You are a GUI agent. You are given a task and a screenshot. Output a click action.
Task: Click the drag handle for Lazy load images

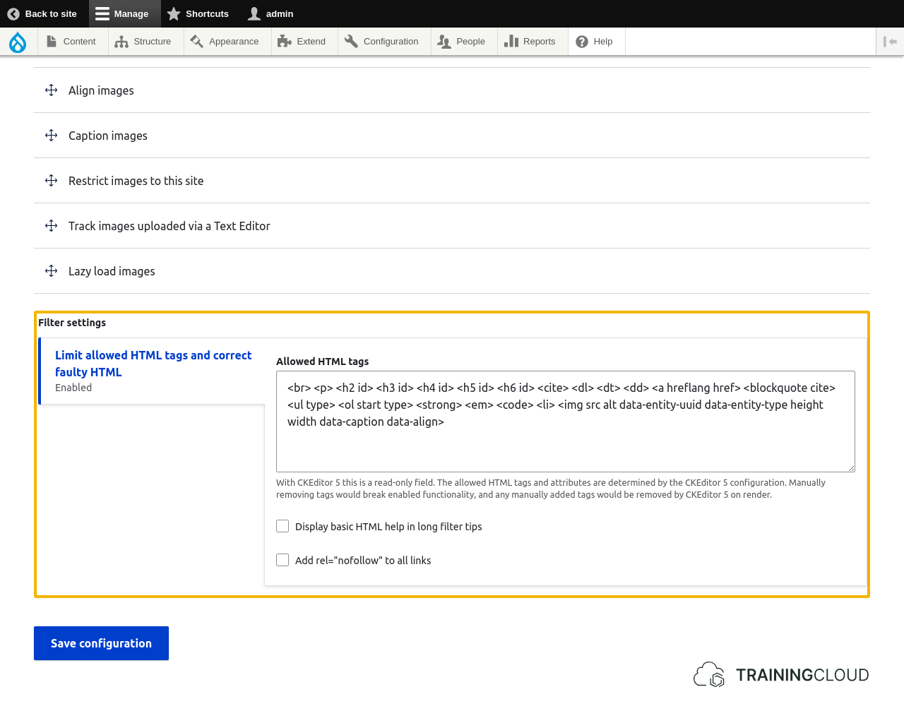[51, 271]
